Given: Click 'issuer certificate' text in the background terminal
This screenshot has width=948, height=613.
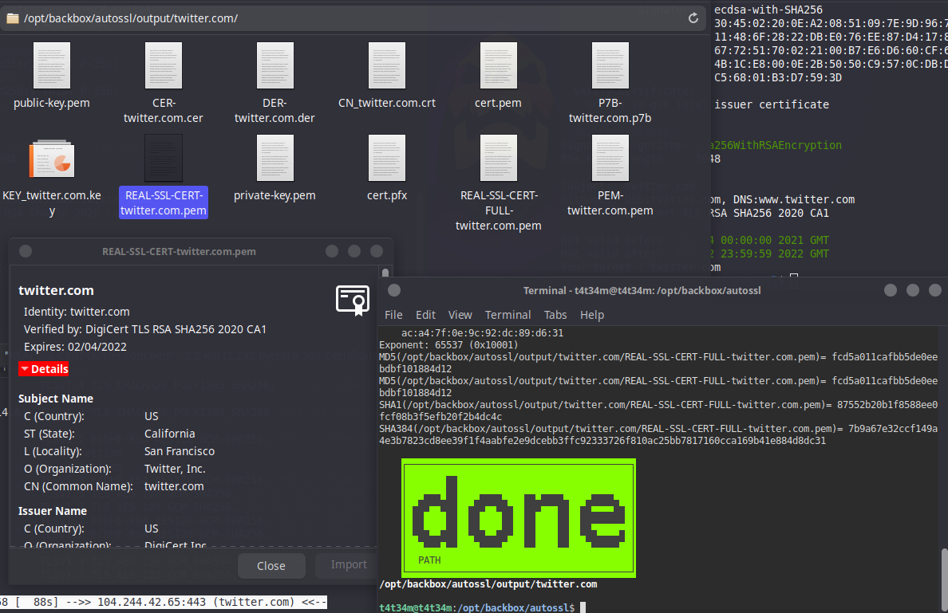Looking at the screenshot, I should [772, 104].
